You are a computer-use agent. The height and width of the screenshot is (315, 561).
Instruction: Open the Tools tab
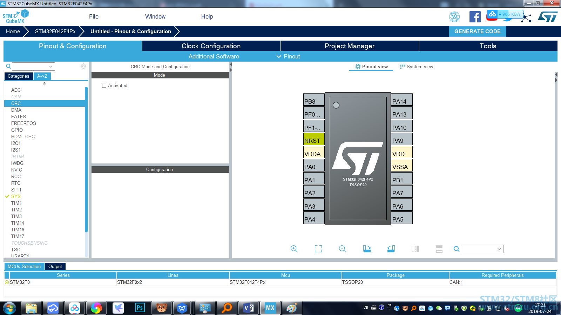488,46
